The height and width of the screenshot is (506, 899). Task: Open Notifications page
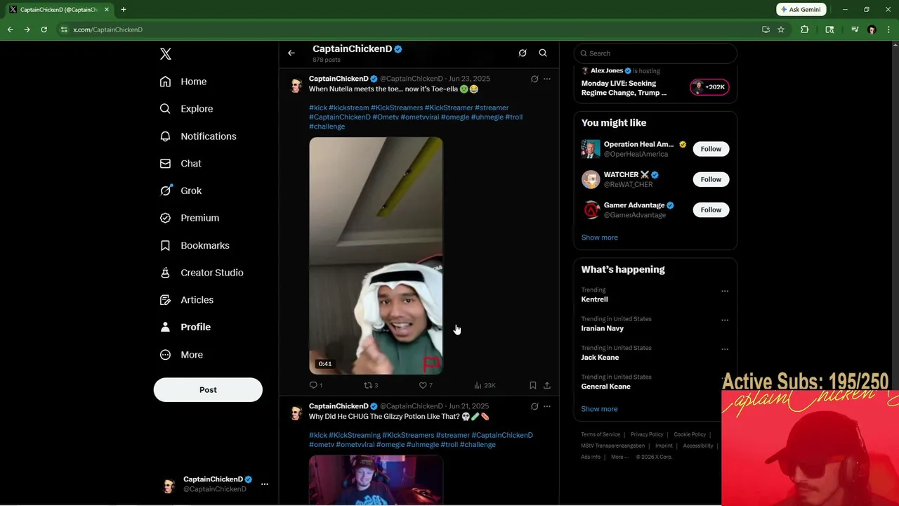[197, 136]
